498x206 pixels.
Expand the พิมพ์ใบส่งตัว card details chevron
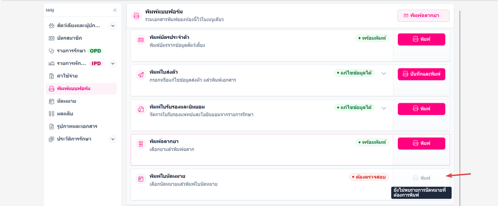click(x=384, y=73)
